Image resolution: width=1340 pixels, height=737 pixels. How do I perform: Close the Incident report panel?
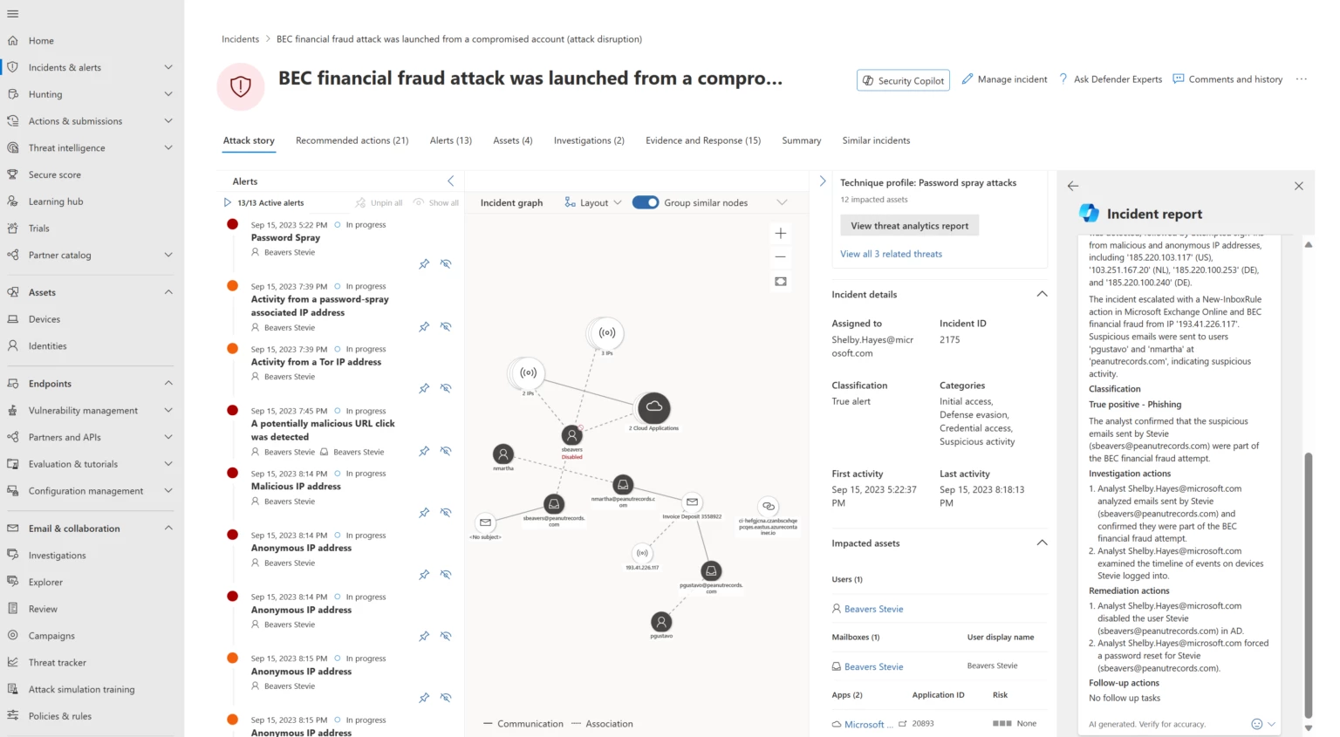[1299, 186]
